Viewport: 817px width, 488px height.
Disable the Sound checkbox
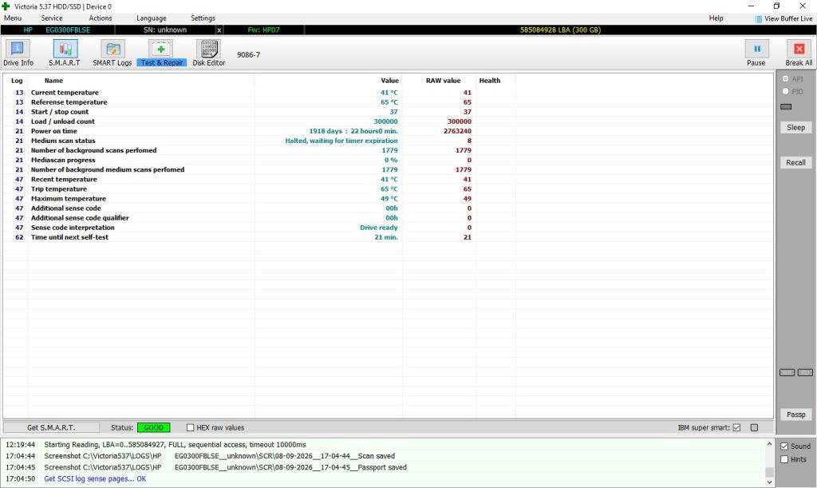click(784, 446)
